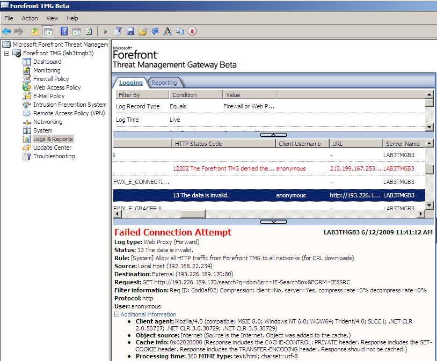
Task: Switch to the Logging tab
Action: tap(130, 83)
